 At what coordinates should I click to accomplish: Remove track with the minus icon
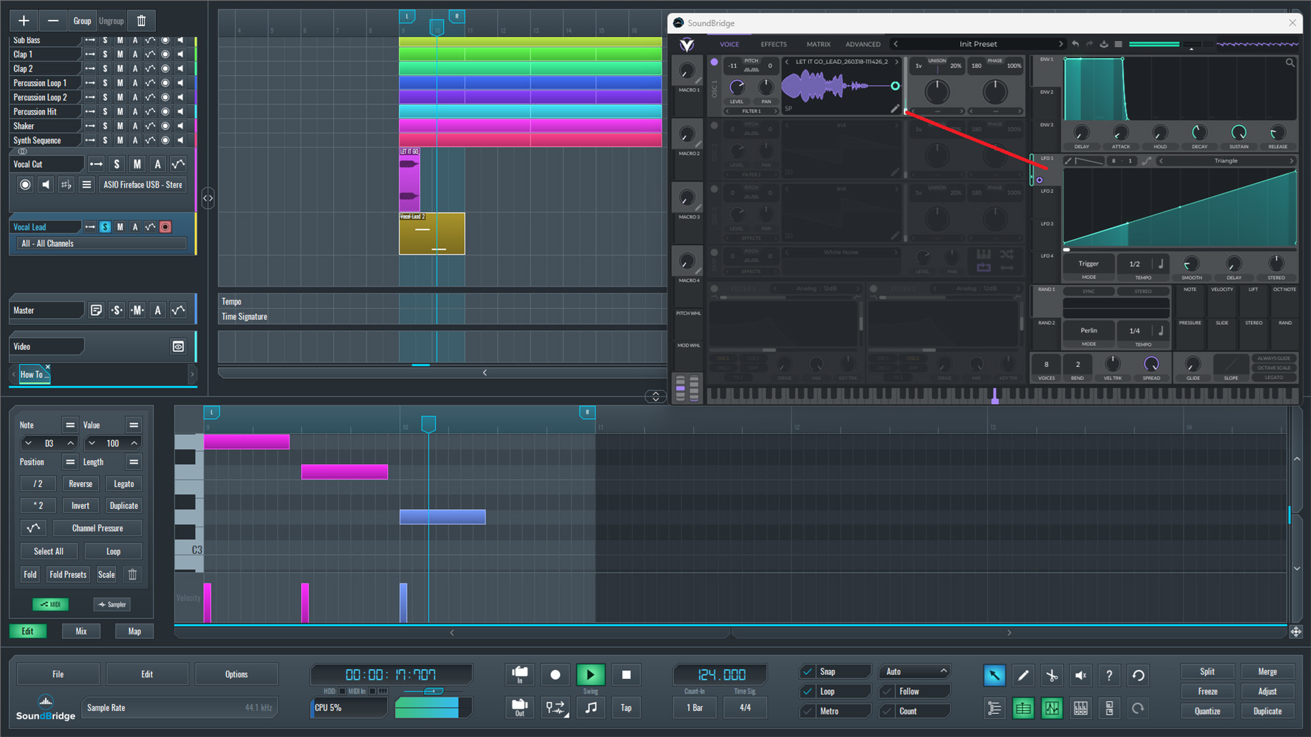[53, 20]
